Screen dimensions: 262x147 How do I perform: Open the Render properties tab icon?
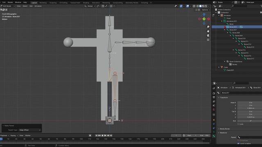pyautogui.click(x=214, y=93)
